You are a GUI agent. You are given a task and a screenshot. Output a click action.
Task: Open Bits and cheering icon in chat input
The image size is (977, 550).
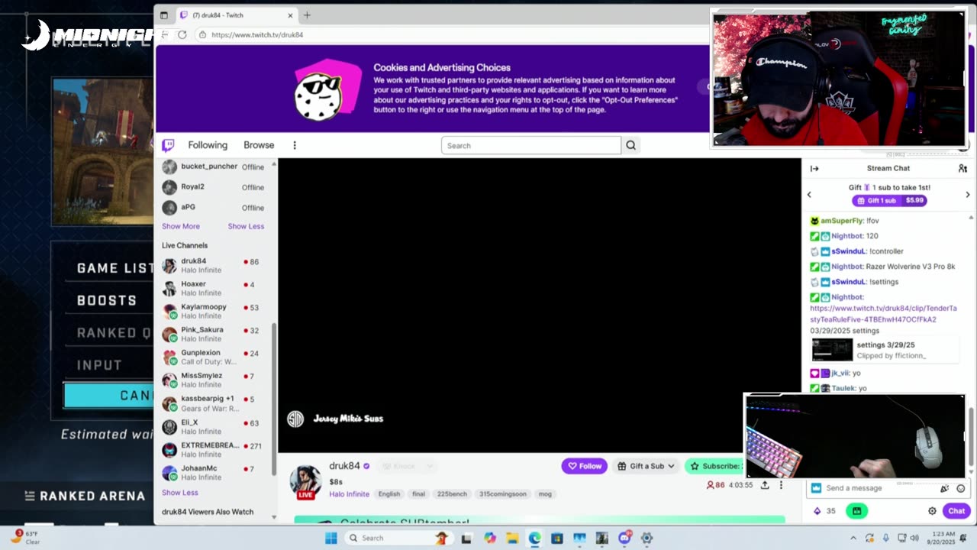click(x=945, y=488)
